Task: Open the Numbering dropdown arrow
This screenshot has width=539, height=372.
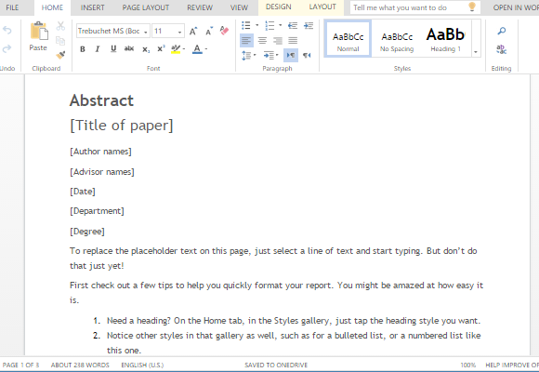Action: click(x=280, y=25)
